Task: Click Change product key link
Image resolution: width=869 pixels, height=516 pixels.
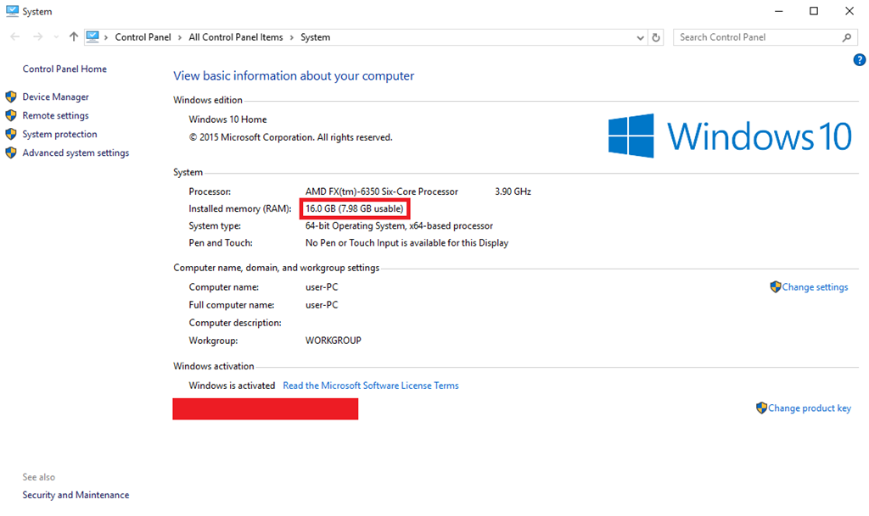Action: pos(809,408)
